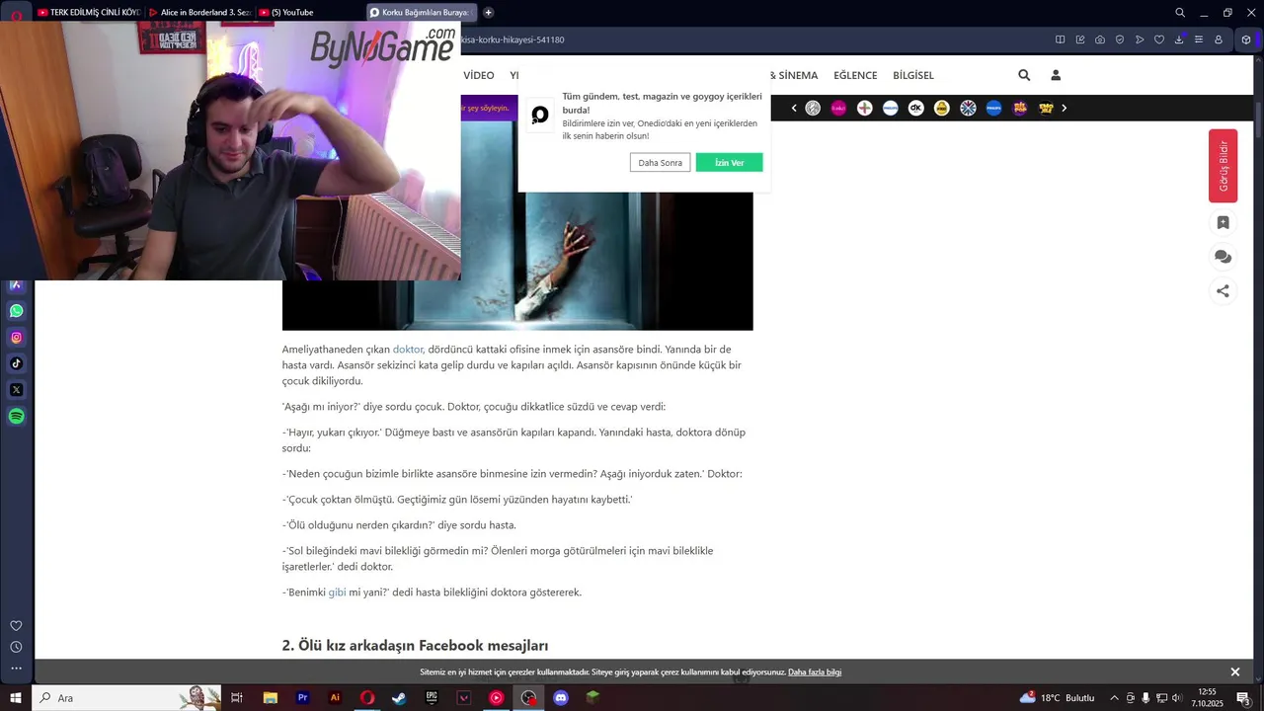Image resolution: width=1264 pixels, height=711 pixels.
Task: Click the send-flow arrow icon in address bar
Action: click(1140, 39)
